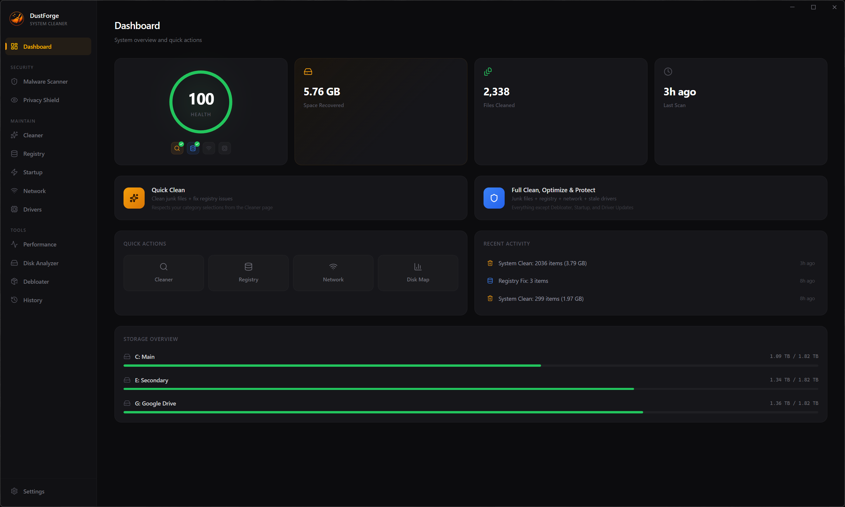Open the Cleaner tool
The image size is (845, 507).
pyautogui.click(x=33, y=135)
